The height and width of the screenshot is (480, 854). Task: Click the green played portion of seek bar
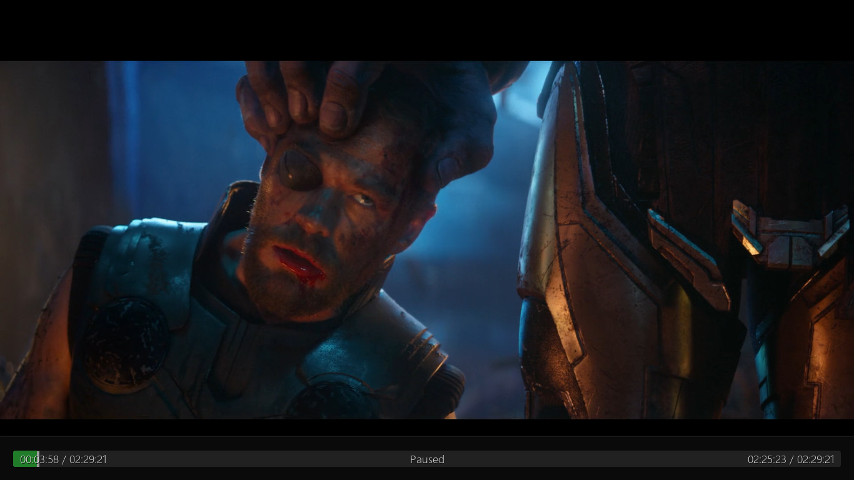(26, 459)
